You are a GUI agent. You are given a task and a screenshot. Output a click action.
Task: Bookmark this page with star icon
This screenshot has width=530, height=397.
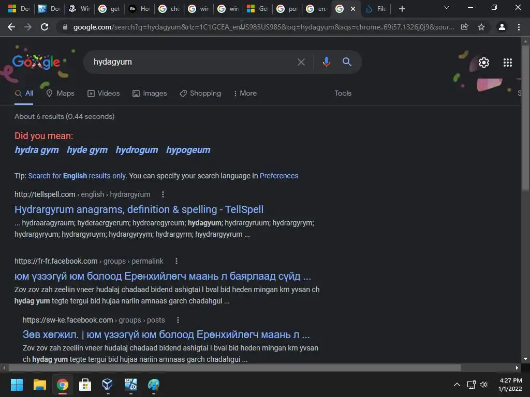point(481,27)
